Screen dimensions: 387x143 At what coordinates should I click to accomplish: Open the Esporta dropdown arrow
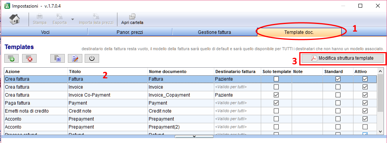coord(72,19)
